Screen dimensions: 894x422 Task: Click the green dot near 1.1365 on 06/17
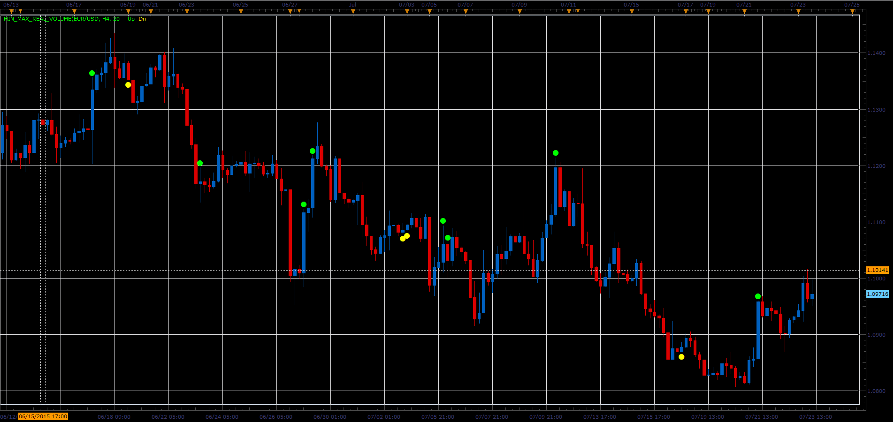pos(92,73)
